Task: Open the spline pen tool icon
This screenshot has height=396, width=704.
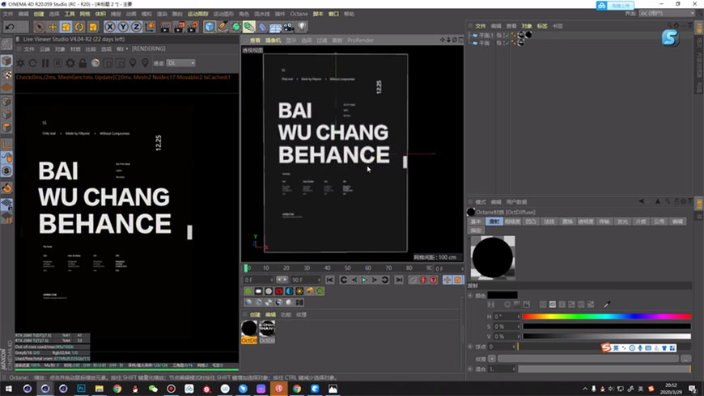Action: tap(223, 27)
